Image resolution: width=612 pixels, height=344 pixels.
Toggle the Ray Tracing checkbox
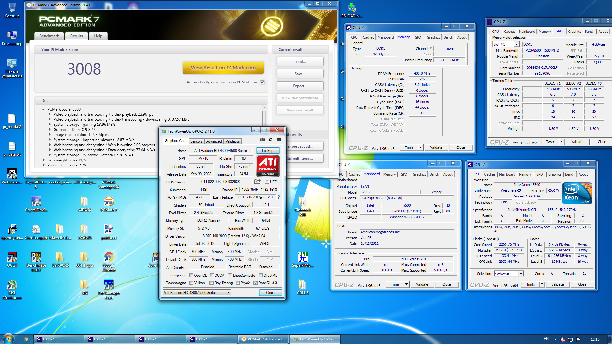point(212,283)
